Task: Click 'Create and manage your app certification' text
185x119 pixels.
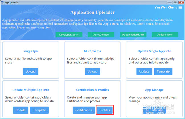Action: pyautogui.click(x=87, y=99)
